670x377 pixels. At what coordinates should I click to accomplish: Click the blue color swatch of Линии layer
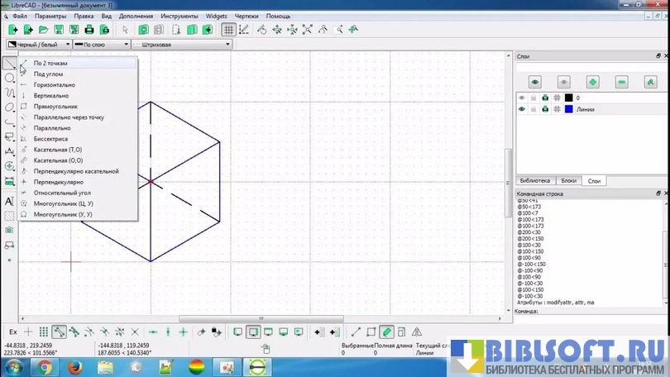569,109
